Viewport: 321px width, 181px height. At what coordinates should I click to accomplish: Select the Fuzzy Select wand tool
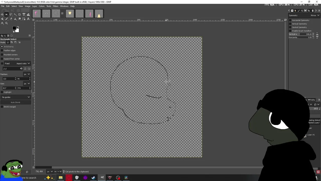15,15
